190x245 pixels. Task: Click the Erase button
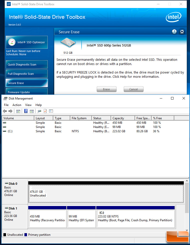click(106, 89)
